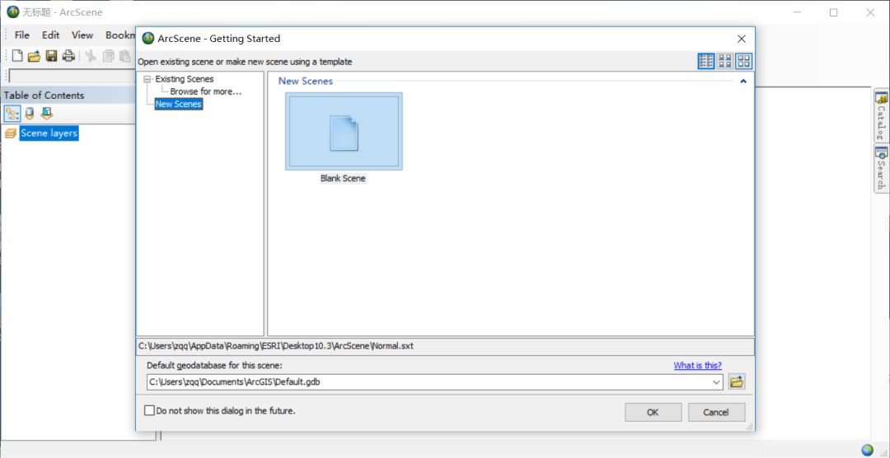Maximize the ArcScene main window
Image resolution: width=890 pixels, height=458 pixels.
click(x=833, y=12)
